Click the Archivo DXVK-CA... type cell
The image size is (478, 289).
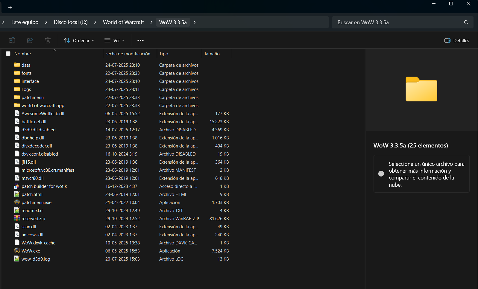point(178,243)
